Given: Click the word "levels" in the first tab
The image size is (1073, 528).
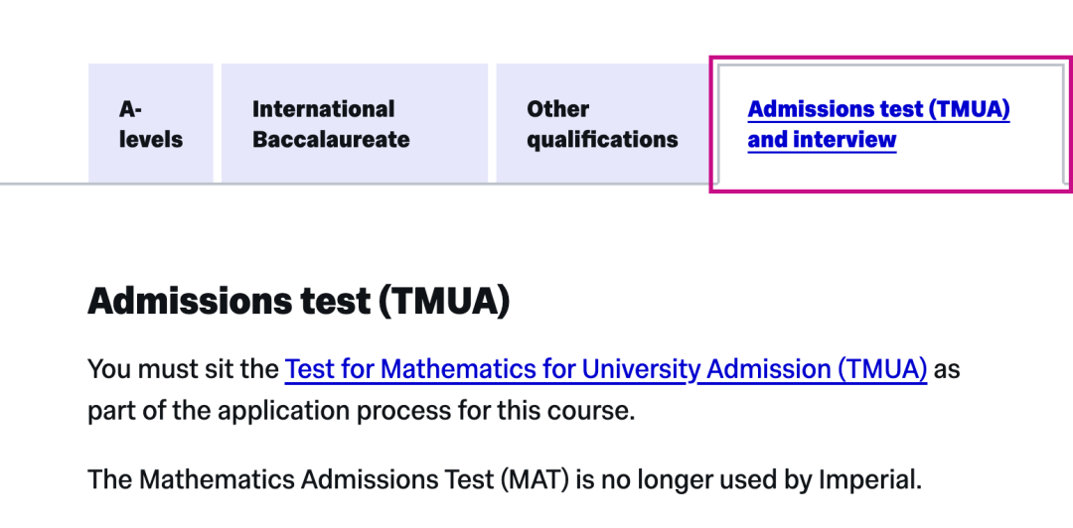Looking at the screenshot, I should click(x=151, y=140).
